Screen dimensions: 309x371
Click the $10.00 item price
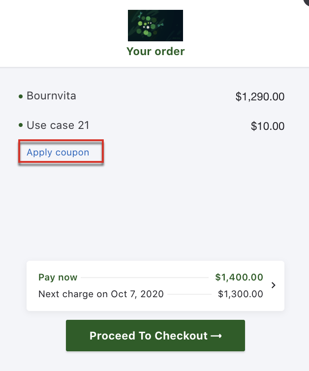pyautogui.click(x=268, y=126)
